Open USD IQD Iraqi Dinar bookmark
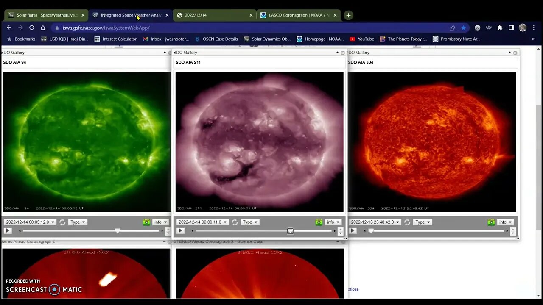The height and width of the screenshot is (305, 543). [x=64, y=39]
